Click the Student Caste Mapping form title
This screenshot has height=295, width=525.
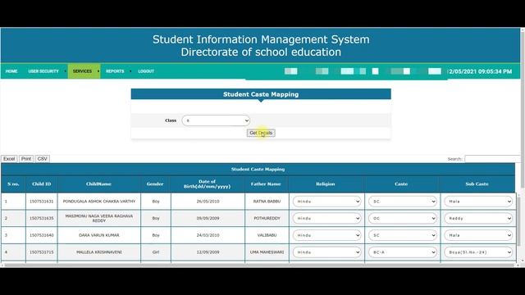point(261,94)
